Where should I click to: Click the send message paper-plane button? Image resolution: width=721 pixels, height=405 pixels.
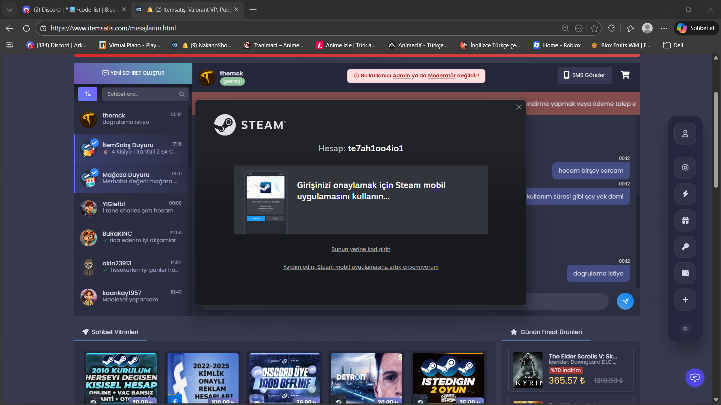625,301
